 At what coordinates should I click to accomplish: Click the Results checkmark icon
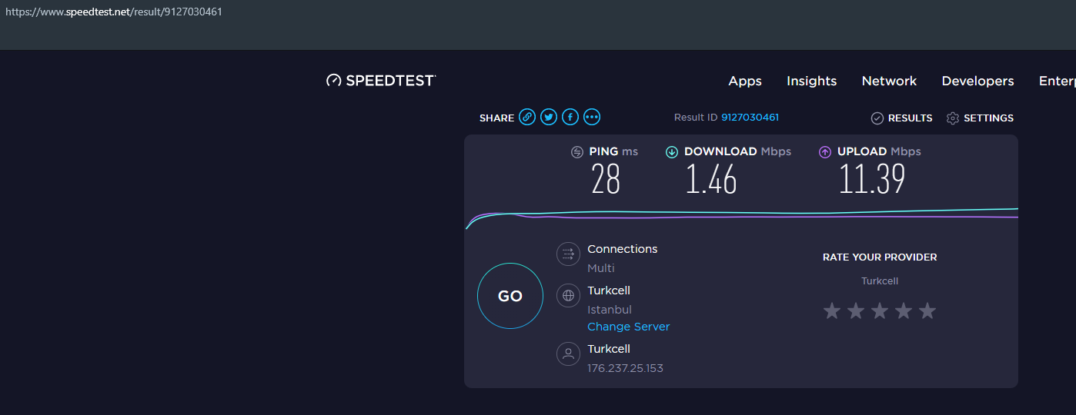pyautogui.click(x=877, y=118)
